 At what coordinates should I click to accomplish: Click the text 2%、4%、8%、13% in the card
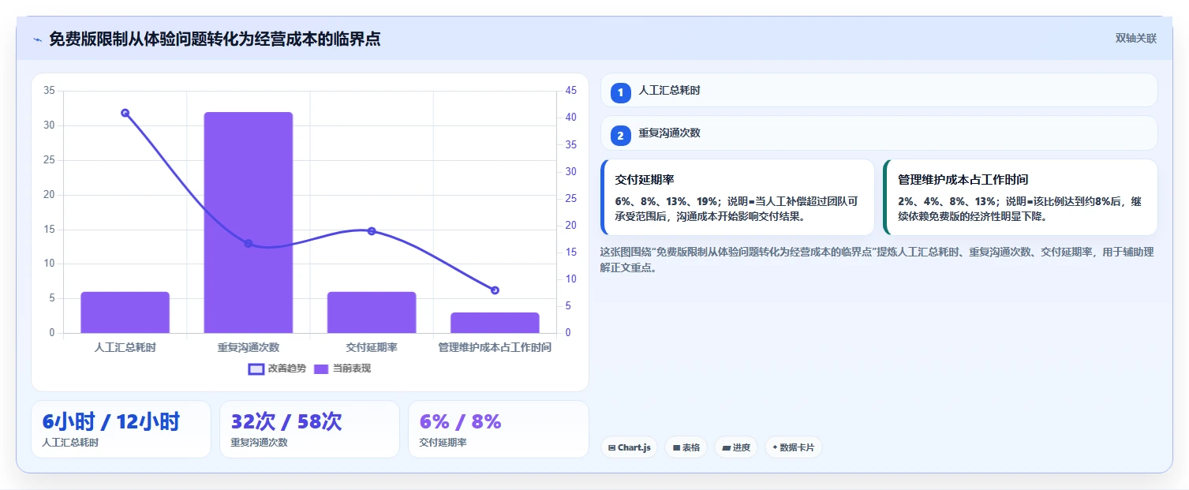[x=946, y=201]
